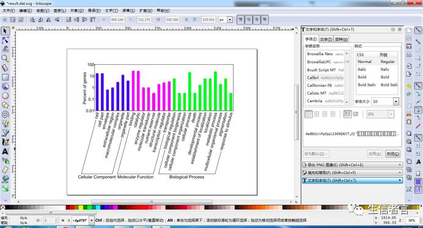The height and width of the screenshot is (228, 423).
Task: Toggle left text alignment button
Action: [x=309, y=114]
